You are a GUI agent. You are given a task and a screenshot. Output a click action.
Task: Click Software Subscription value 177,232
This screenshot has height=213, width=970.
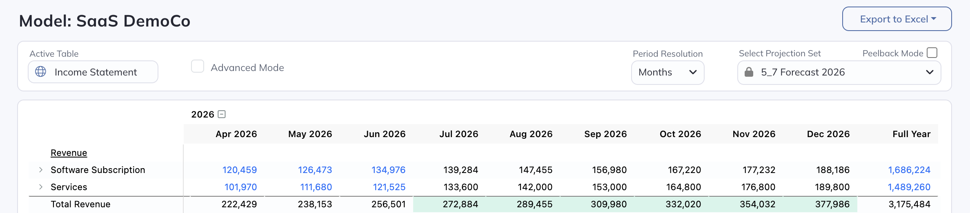point(759,170)
